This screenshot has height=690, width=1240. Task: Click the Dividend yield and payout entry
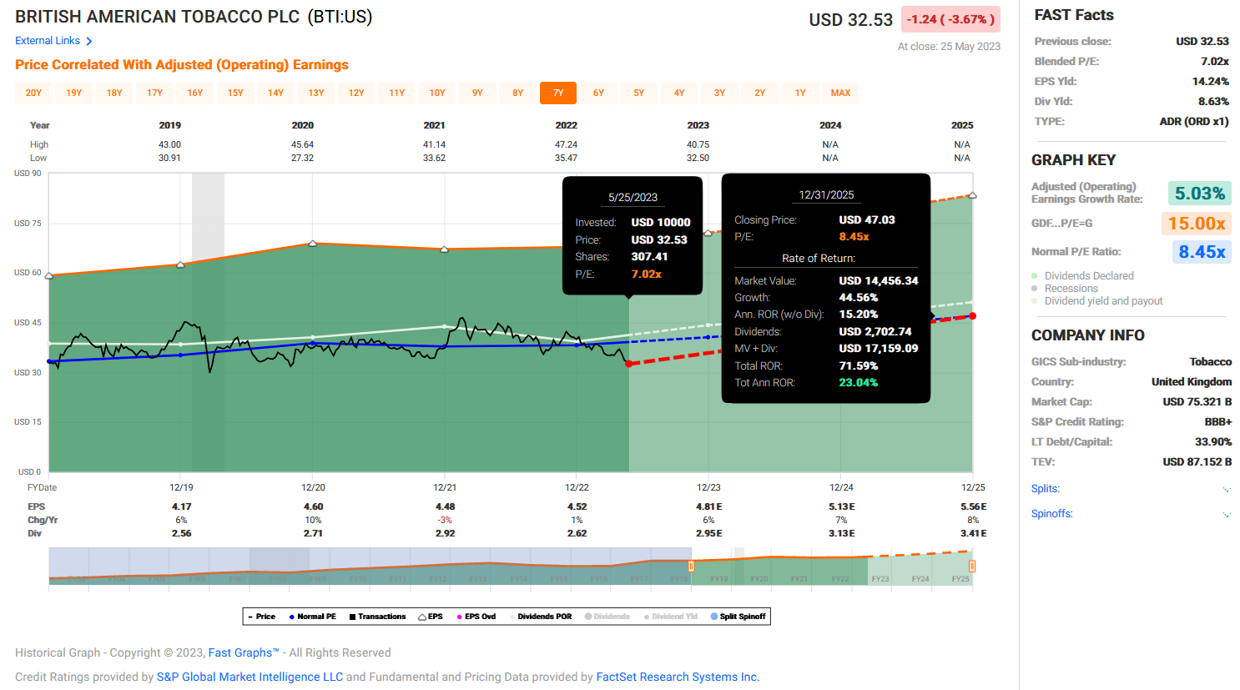tap(1097, 301)
